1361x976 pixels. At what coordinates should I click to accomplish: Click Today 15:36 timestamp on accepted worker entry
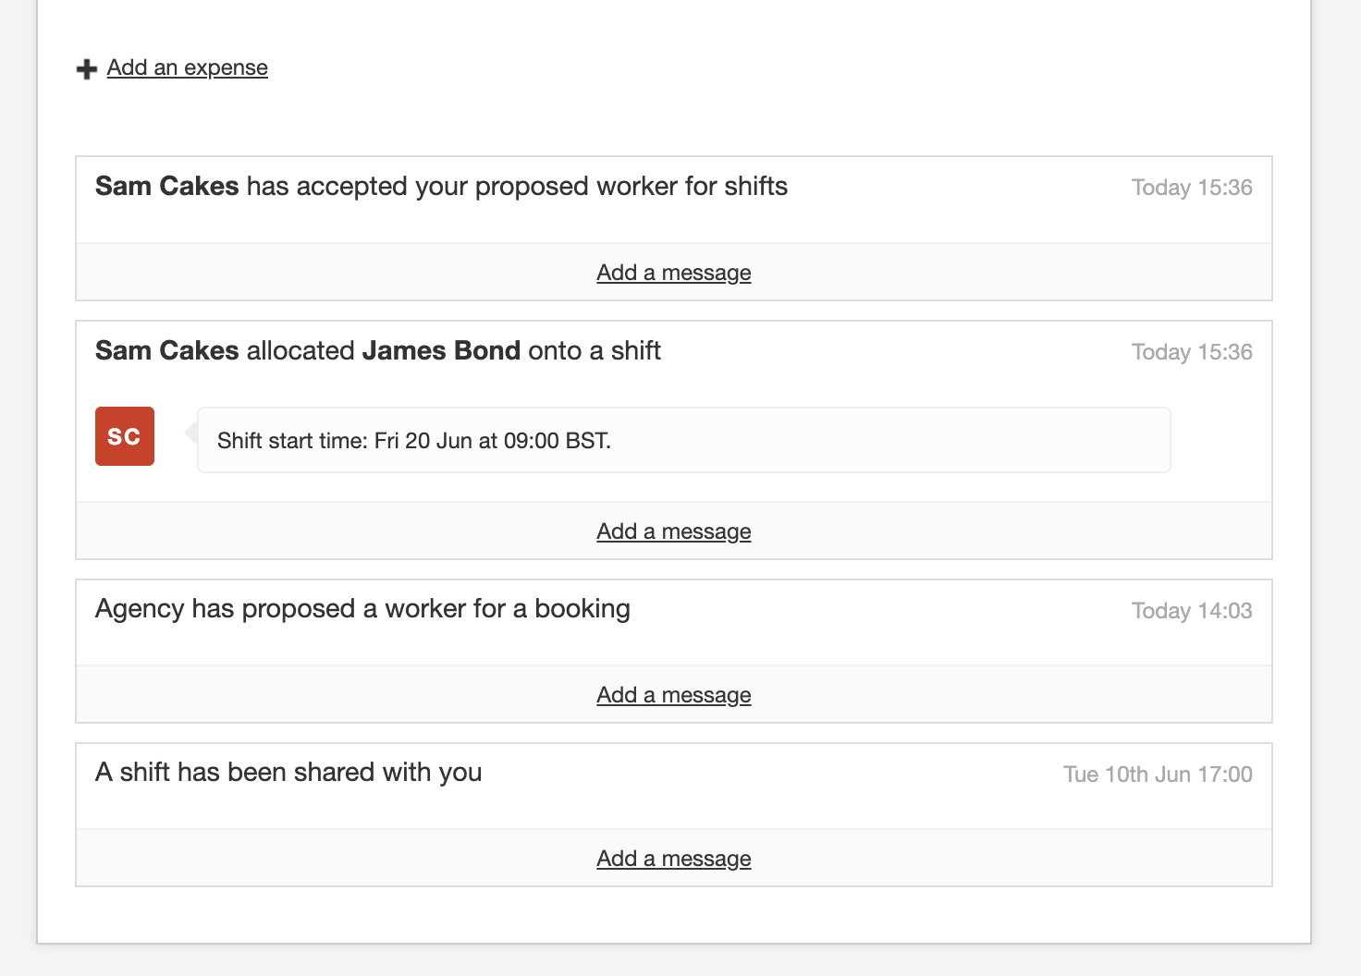click(x=1191, y=188)
